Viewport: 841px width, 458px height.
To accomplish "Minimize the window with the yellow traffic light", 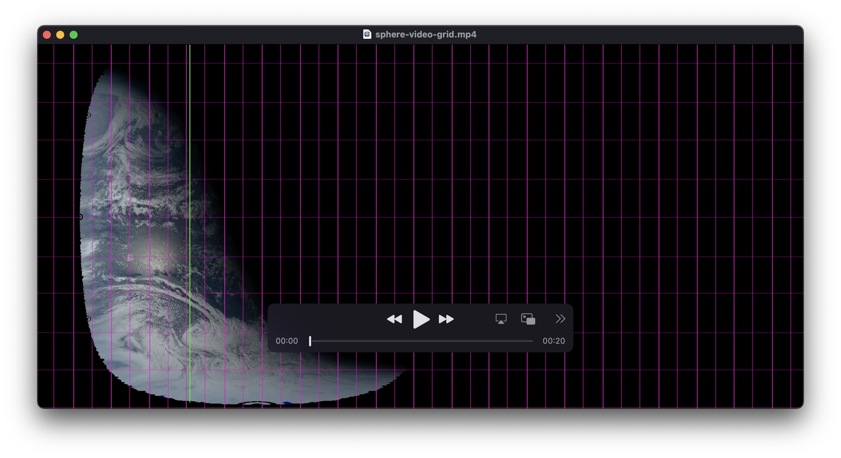I will click(x=61, y=34).
